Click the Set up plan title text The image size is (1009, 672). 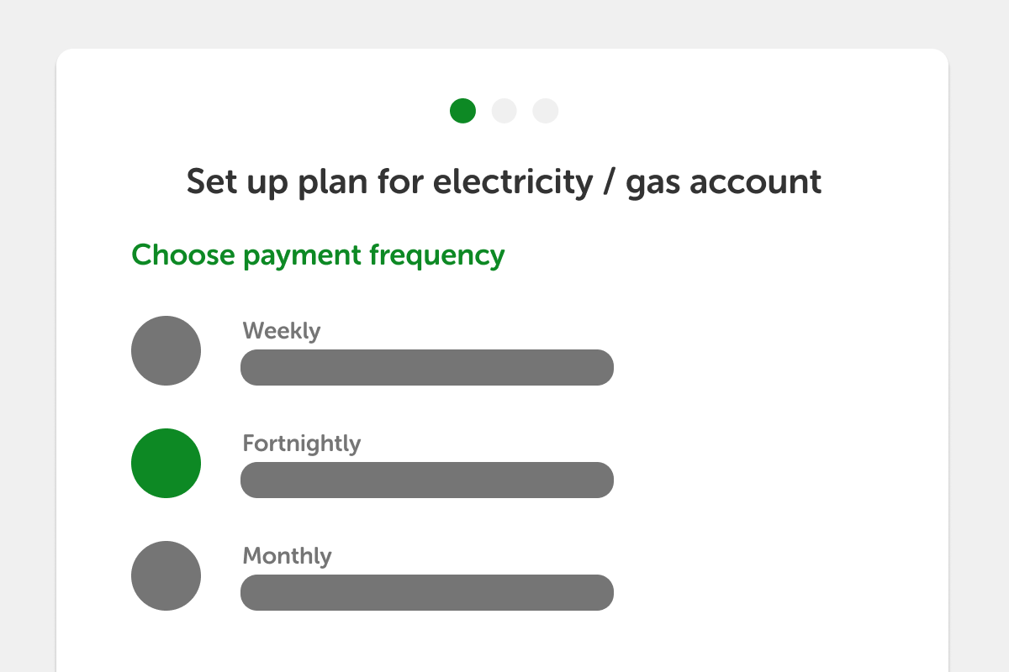(x=504, y=181)
